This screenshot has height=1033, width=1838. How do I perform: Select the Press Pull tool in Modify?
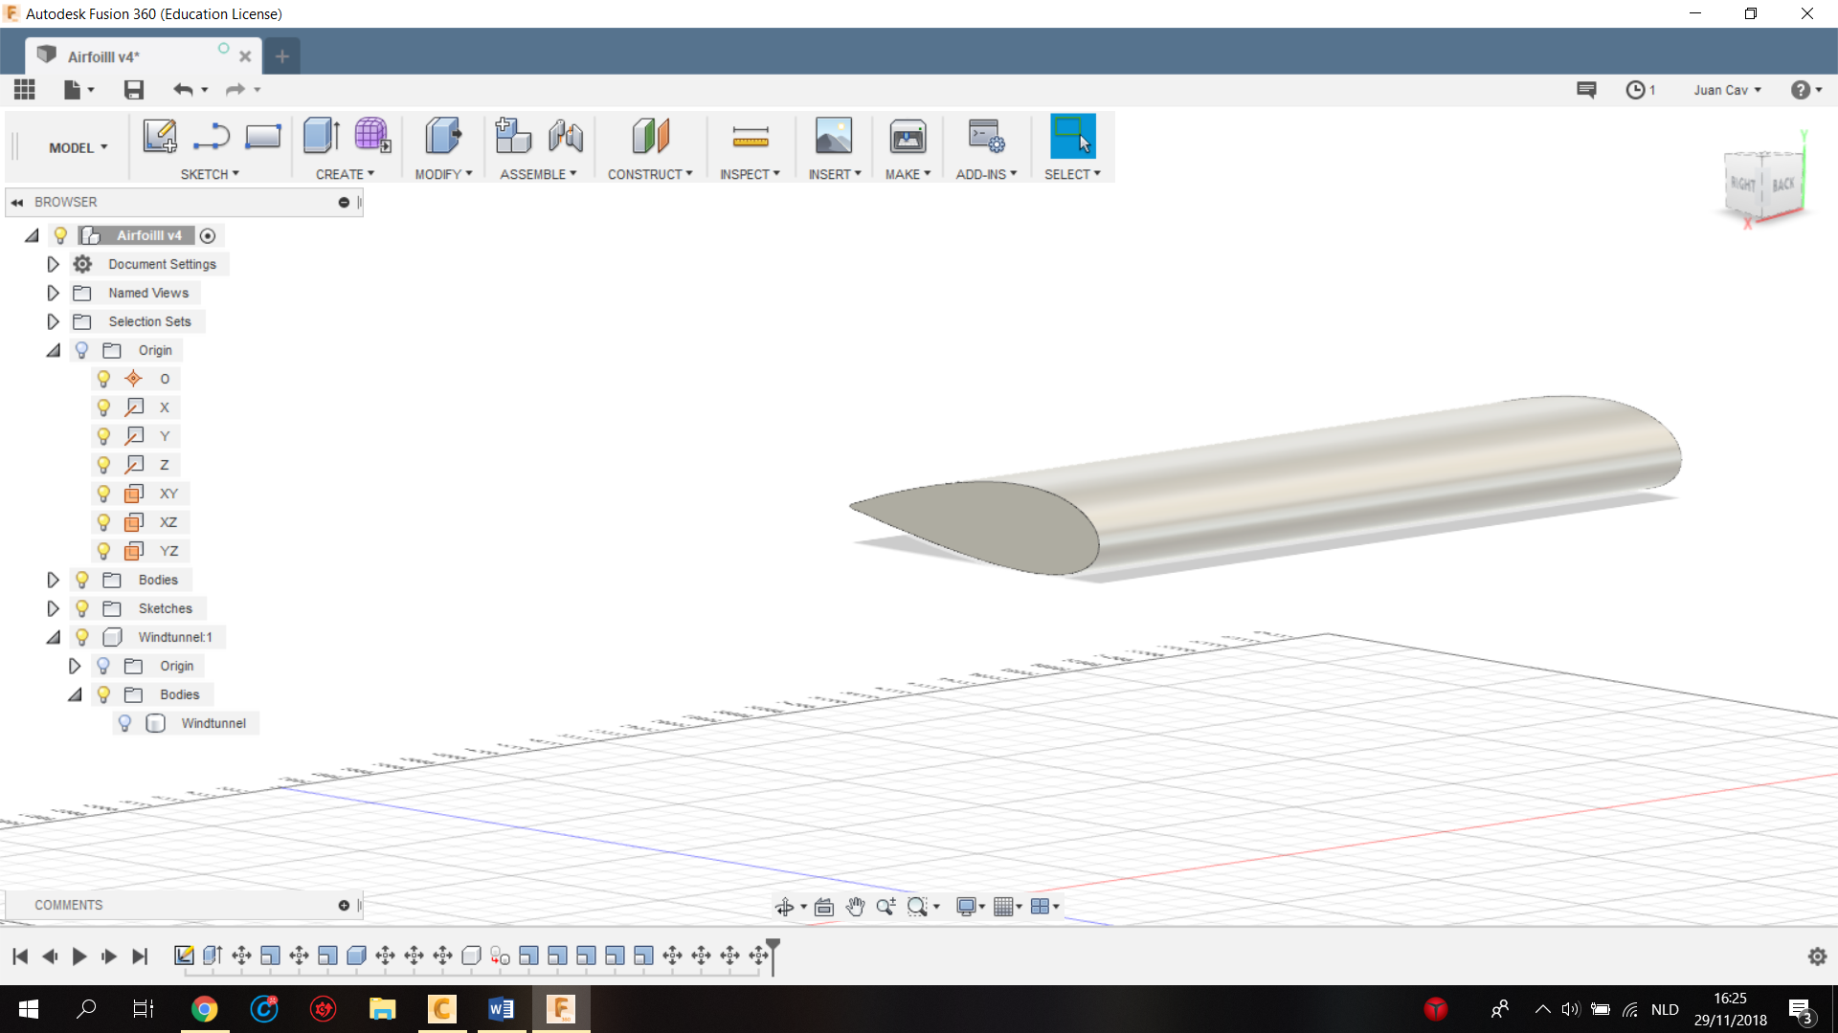coord(442,136)
